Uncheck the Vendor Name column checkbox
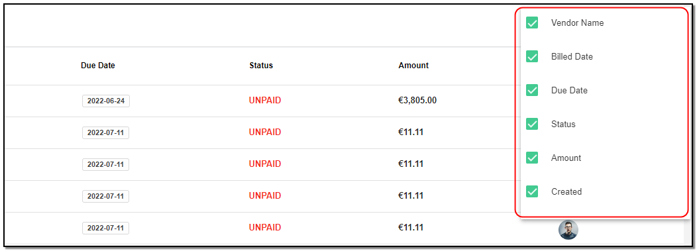Screen dimensions: 697x251 (532, 23)
